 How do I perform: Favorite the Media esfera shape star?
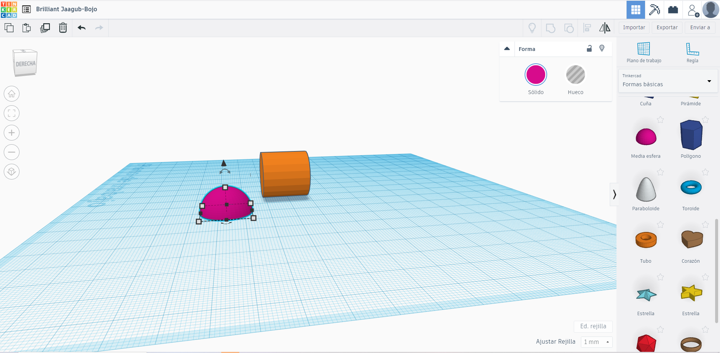click(x=660, y=120)
